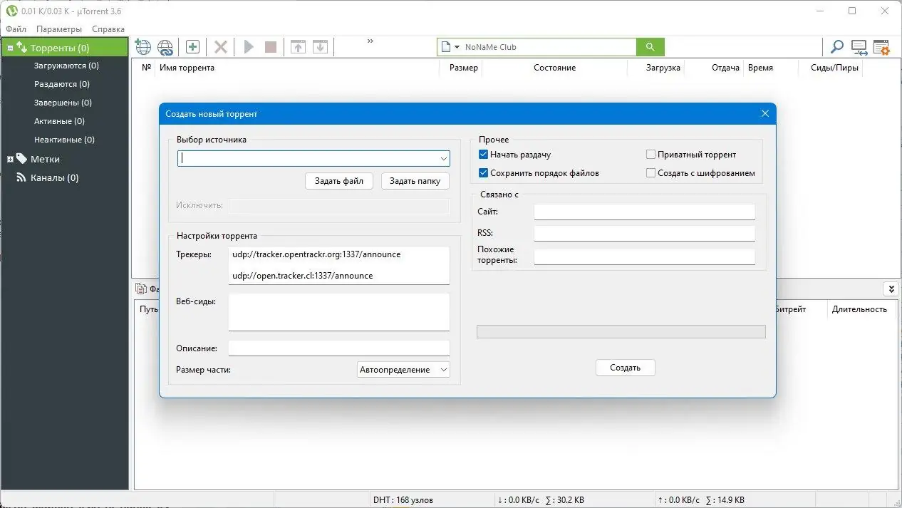This screenshot has width=902, height=508.
Task: Open the add torrent link icon
Action: point(165,46)
